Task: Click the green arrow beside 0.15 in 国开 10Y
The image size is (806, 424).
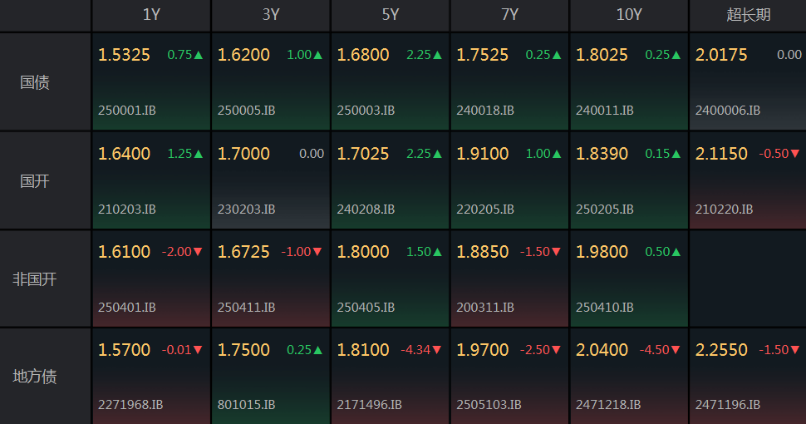Action: pyautogui.click(x=676, y=154)
